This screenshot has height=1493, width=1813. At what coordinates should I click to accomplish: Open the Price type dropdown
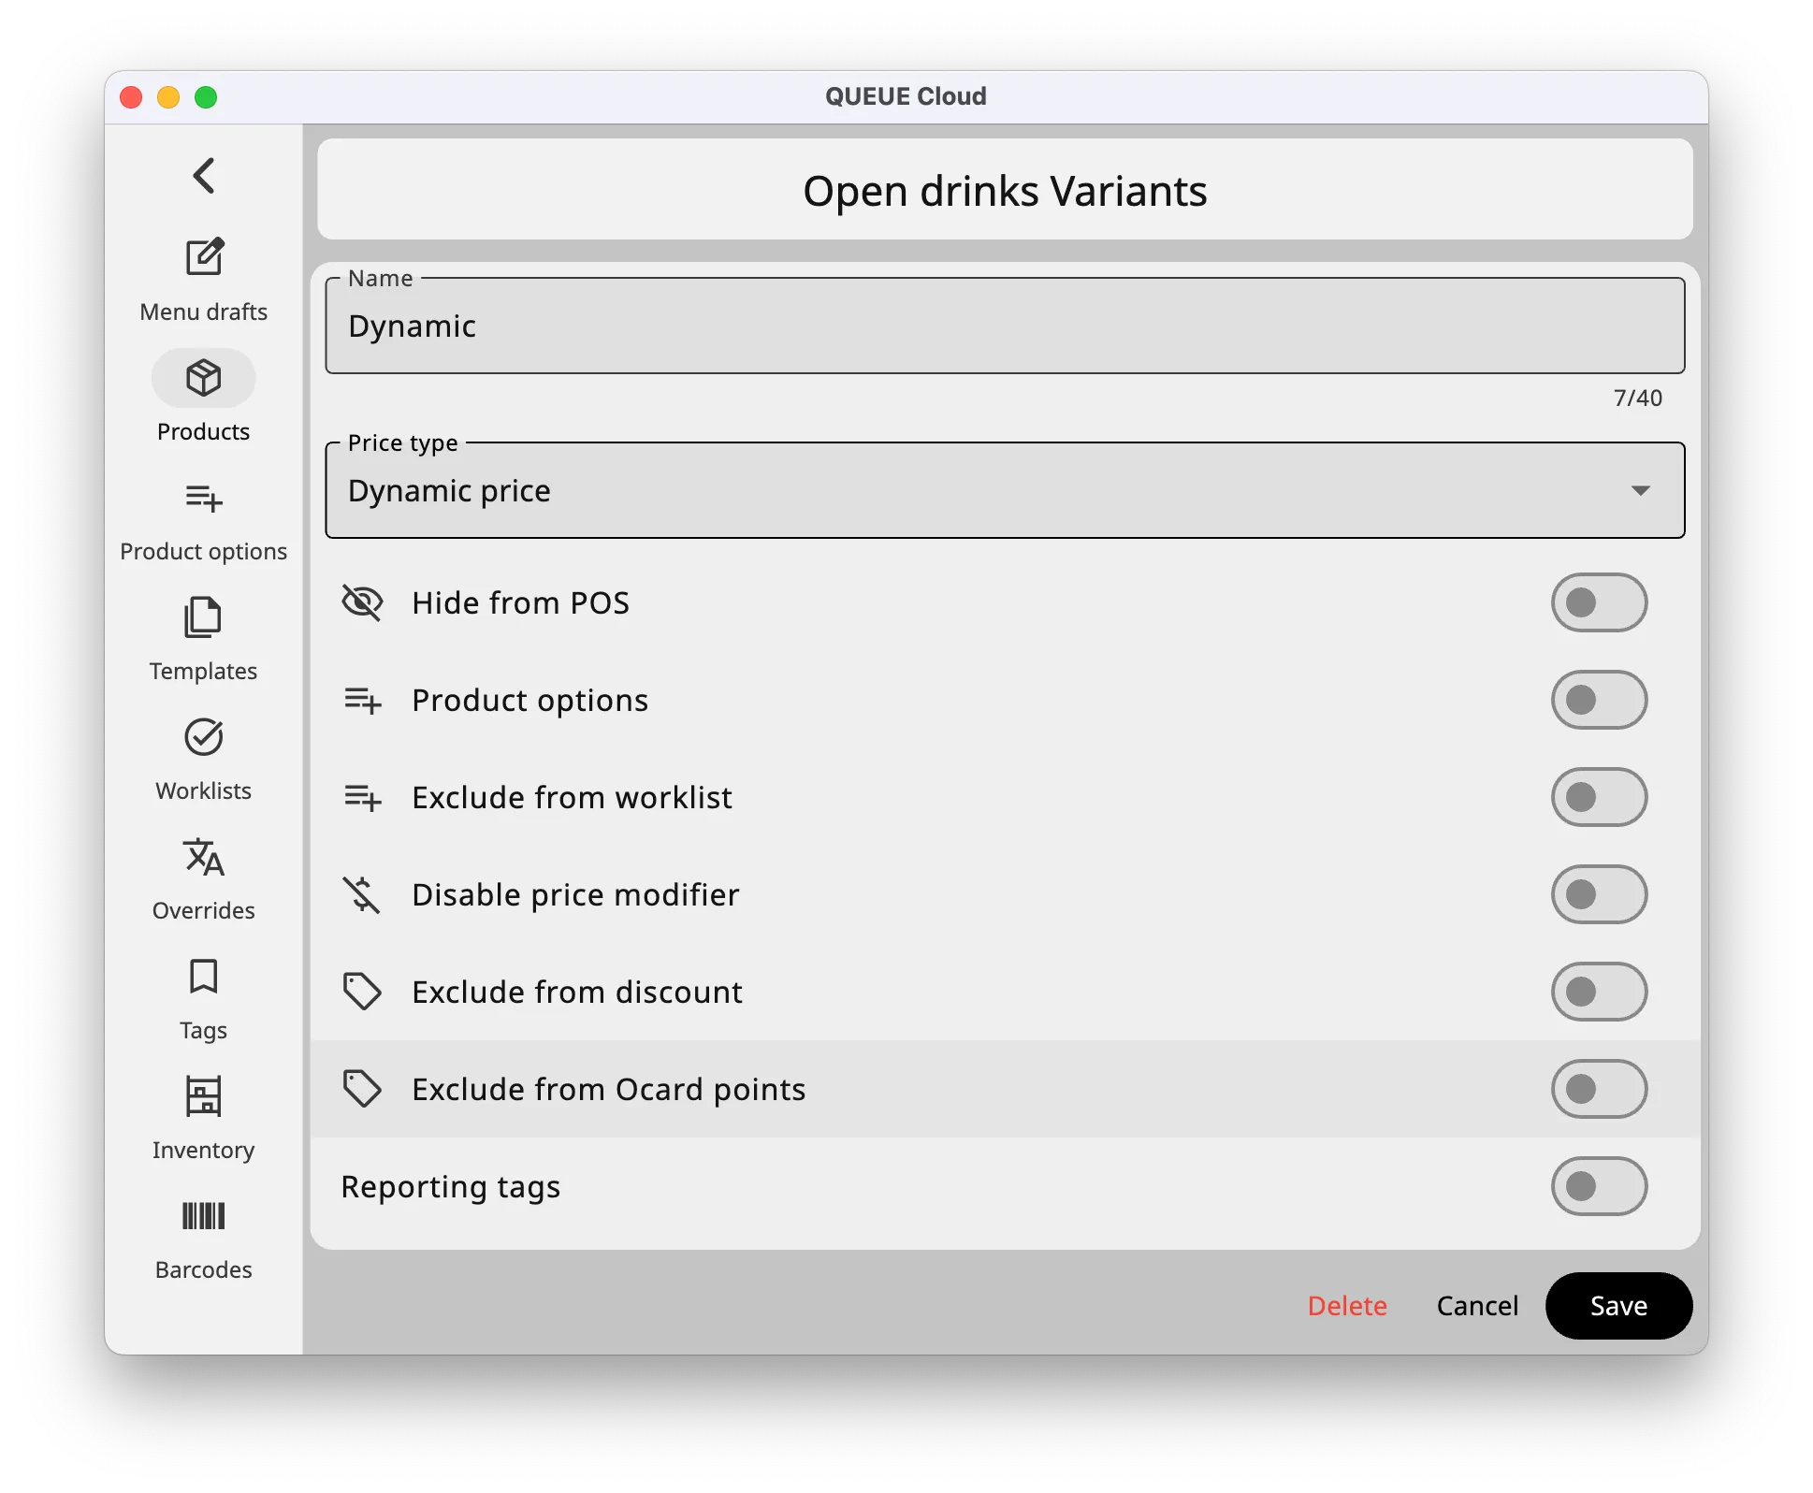click(1005, 491)
